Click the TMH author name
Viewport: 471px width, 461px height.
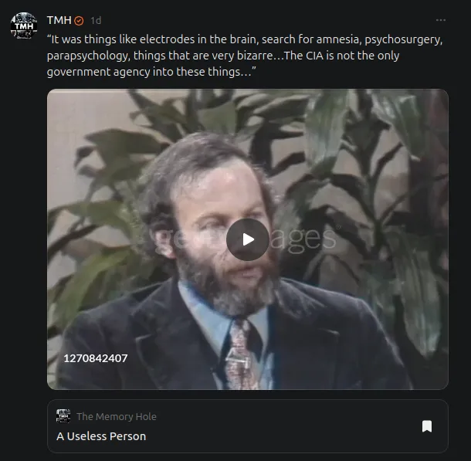[59, 20]
